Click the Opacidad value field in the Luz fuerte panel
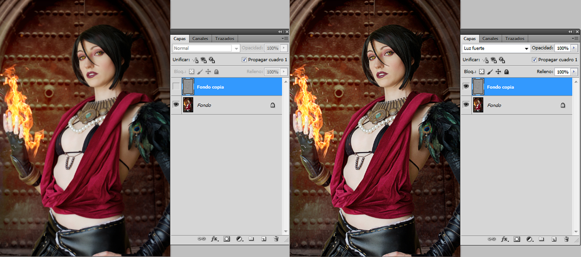Image resolution: width=581 pixels, height=257 pixels. (562, 48)
